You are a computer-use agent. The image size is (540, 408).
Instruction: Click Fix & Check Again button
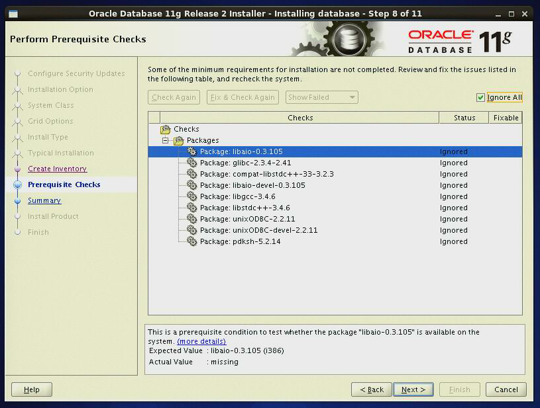243,97
